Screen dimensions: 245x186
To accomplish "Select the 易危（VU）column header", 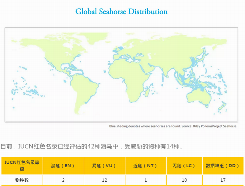I will 104,166.
